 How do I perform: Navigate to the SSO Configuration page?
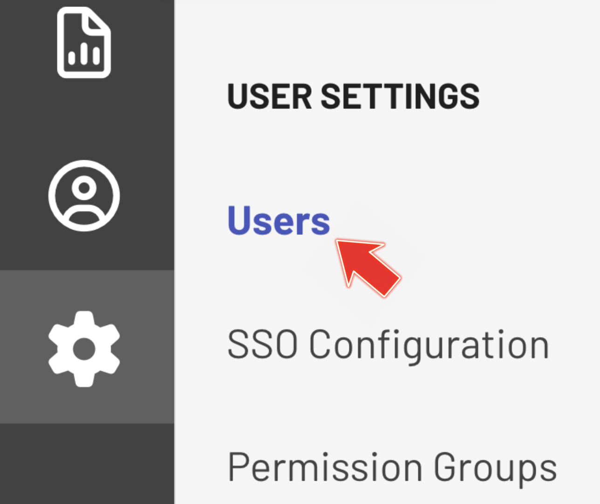(x=388, y=345)
